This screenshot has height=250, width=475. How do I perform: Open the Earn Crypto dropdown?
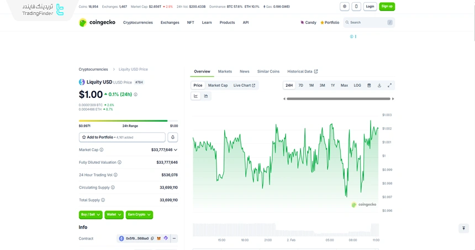click(x=139, y=215)
